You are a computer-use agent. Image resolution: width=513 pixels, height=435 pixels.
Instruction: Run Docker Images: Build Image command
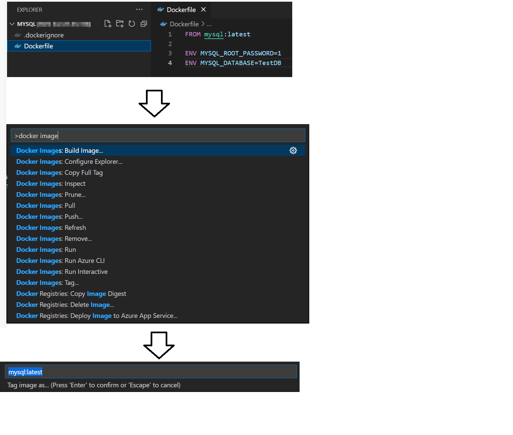[158, 150]
